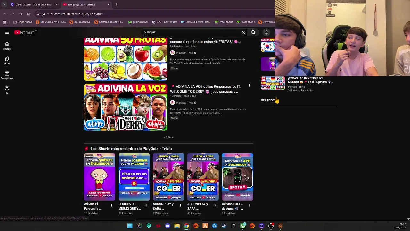Open the flags video thumbnail
This screenshot has width=410, height=231.
[273, 83]
